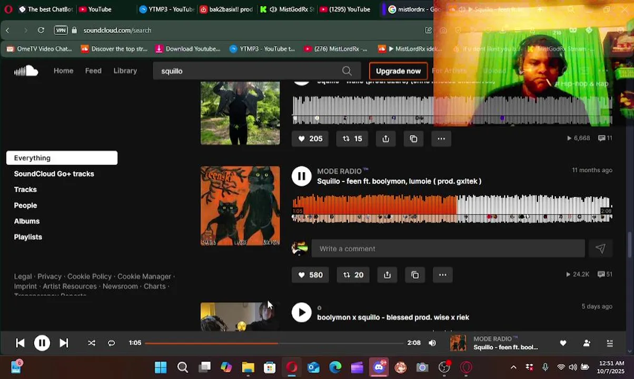
Task: Share the Squillo - feen track
Action: pyautogui.click(x=387, y=275)
